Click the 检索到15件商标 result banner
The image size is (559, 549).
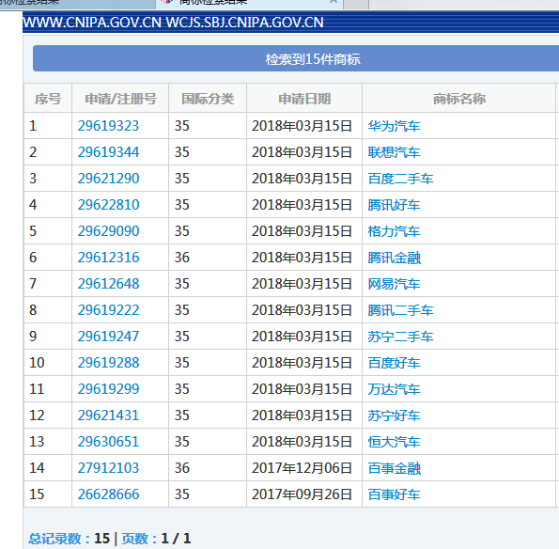[296, 58]
